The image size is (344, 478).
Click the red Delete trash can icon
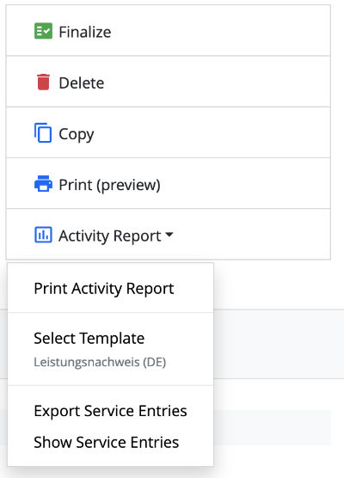coord(43,82)
